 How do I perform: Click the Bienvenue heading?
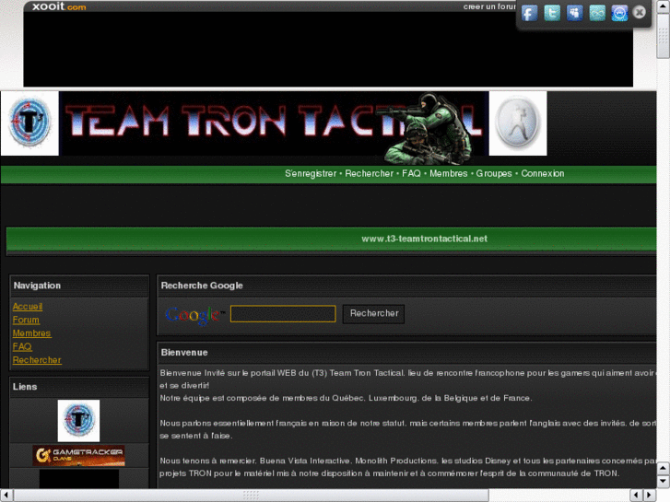[184, 353]
